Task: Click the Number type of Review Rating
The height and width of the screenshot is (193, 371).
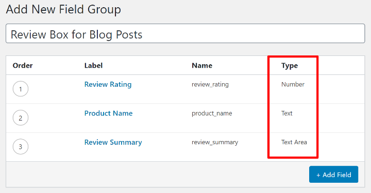Action: click(293, 84)
